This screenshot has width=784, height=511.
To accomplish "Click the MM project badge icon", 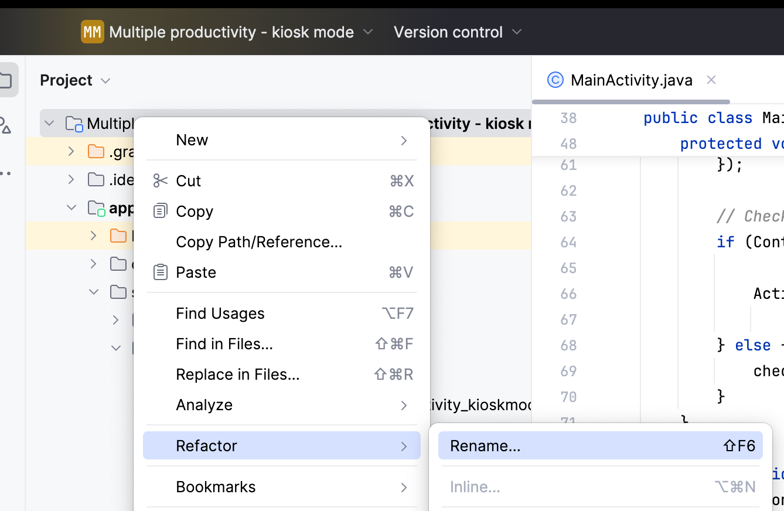I will (x=92, y=32).
